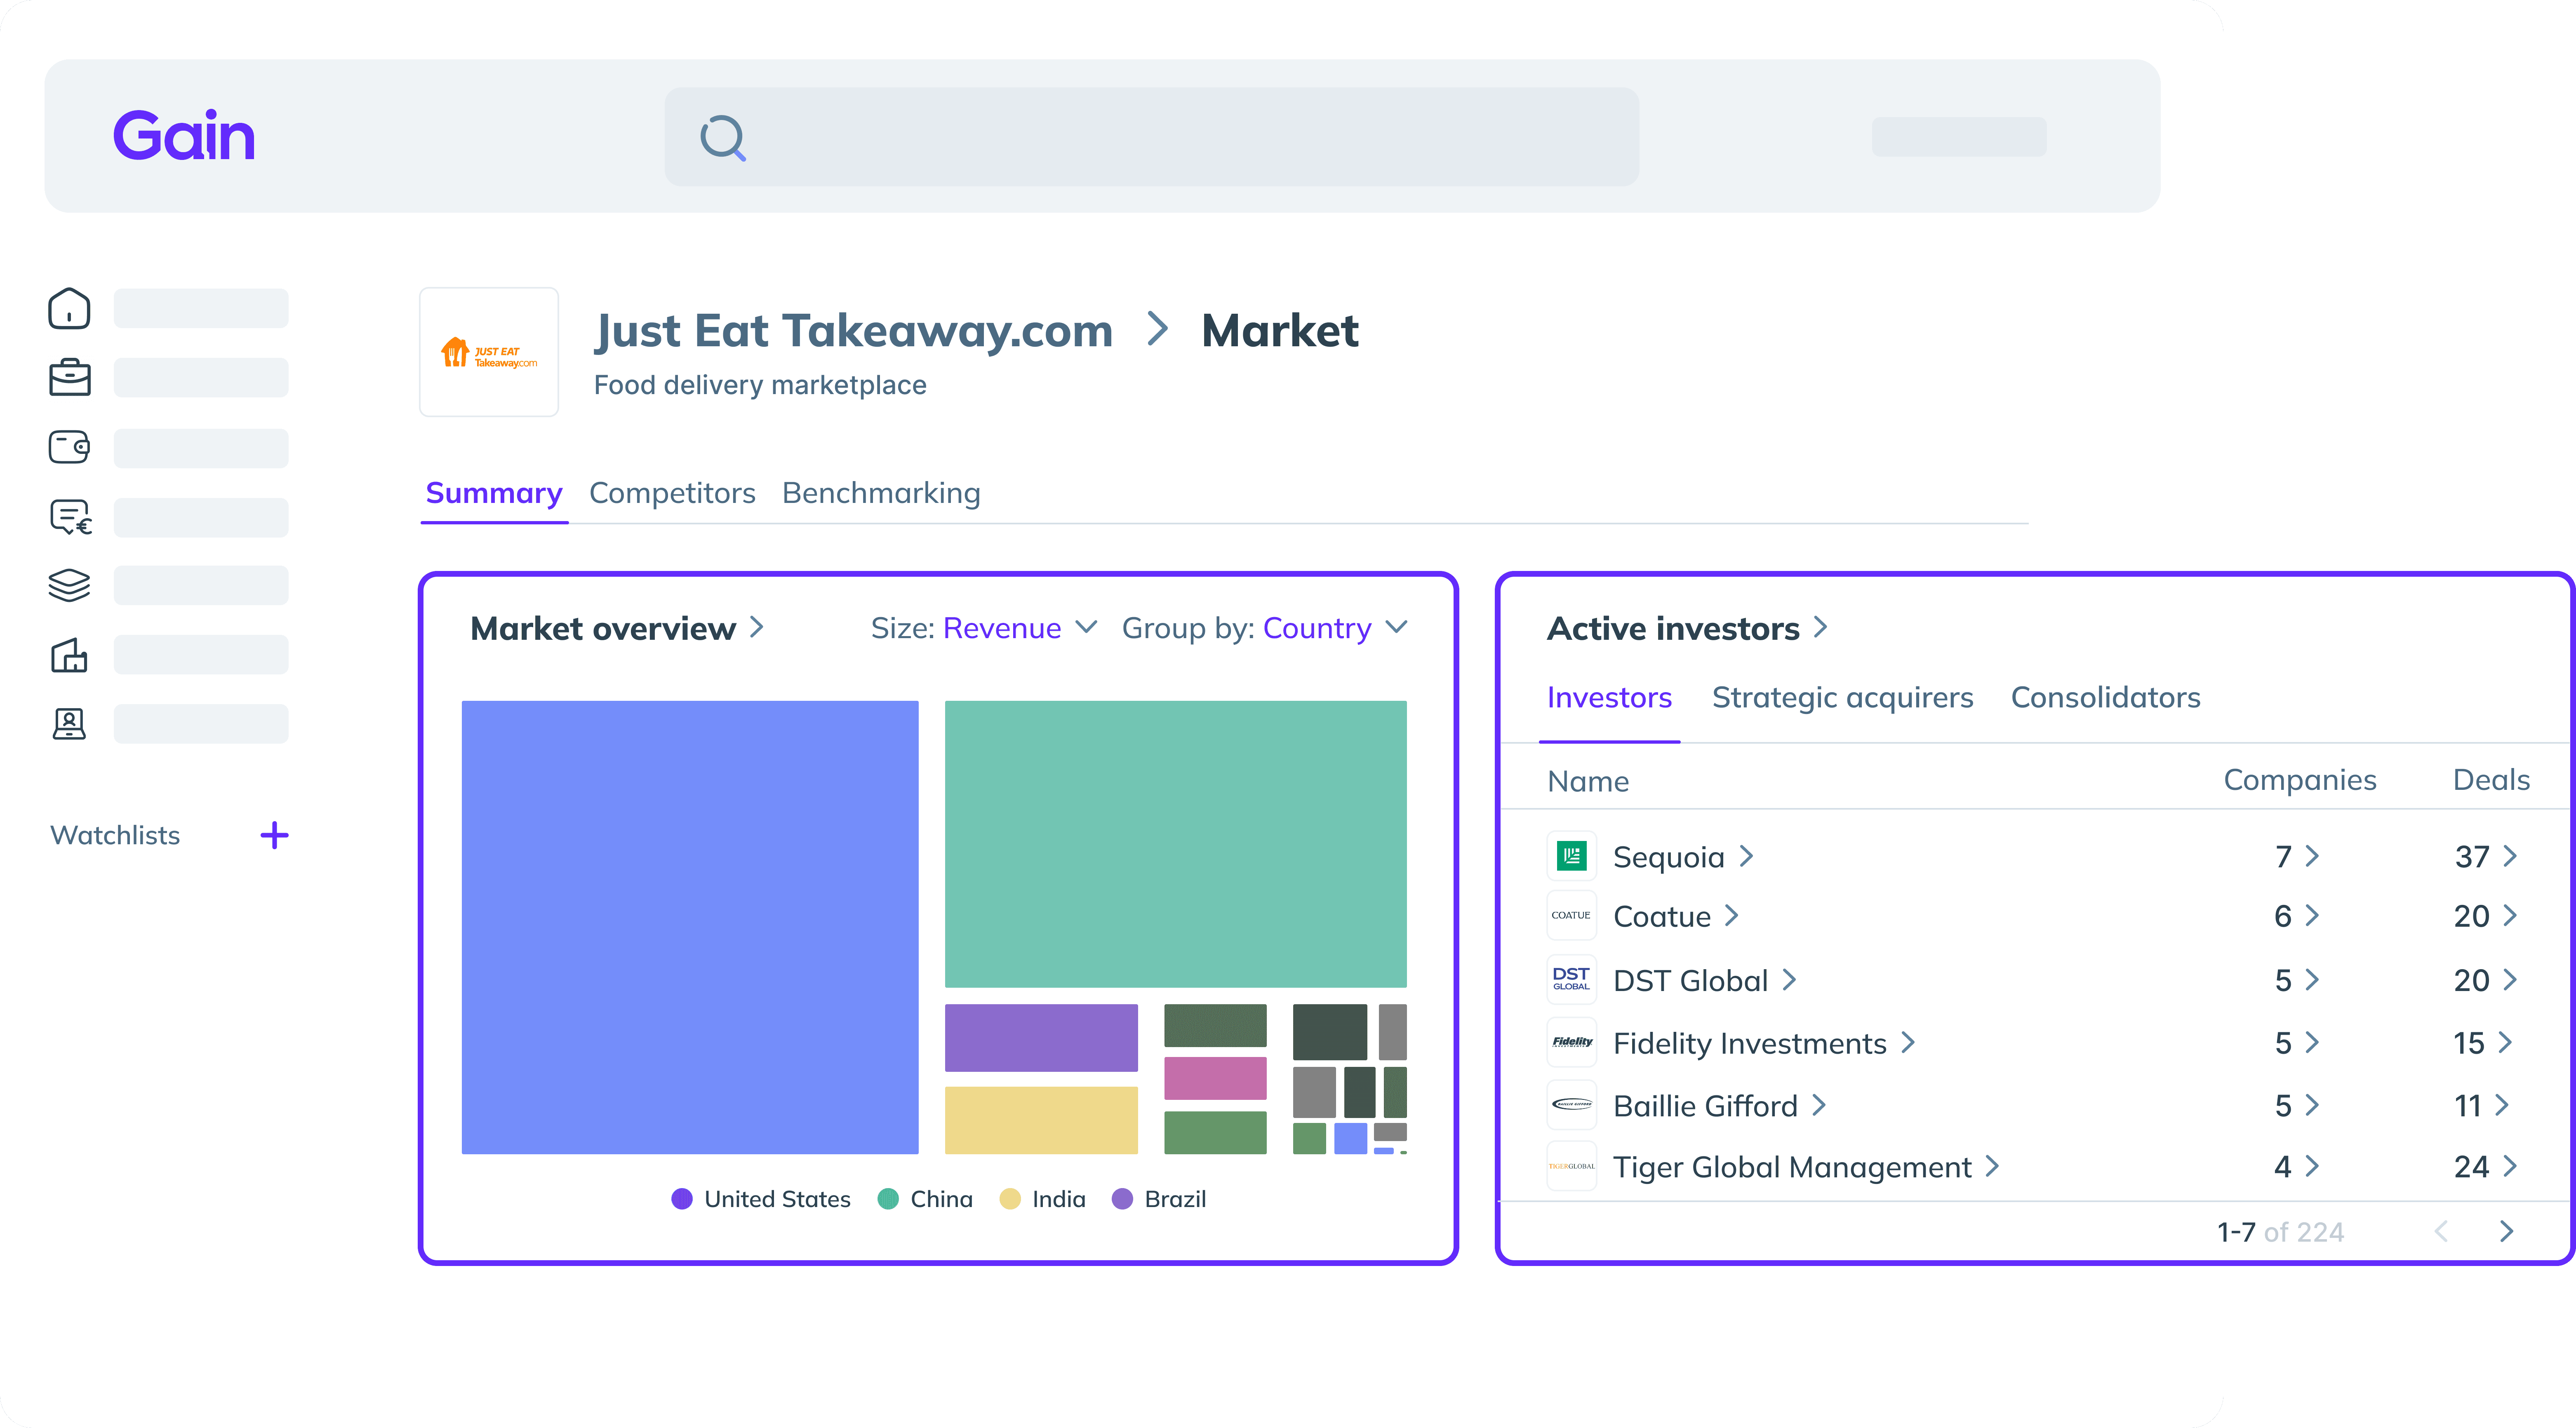Image resolution: width=2576 pixels, height=1428 pixels.
Task: Open the person badge sidebar icon
Action: (x=69, y=723)
